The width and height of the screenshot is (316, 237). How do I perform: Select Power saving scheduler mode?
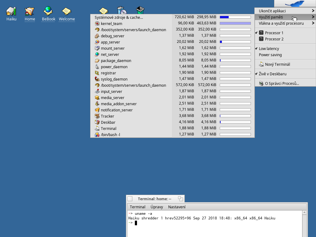pyautogui.click(x=285, y=55)
